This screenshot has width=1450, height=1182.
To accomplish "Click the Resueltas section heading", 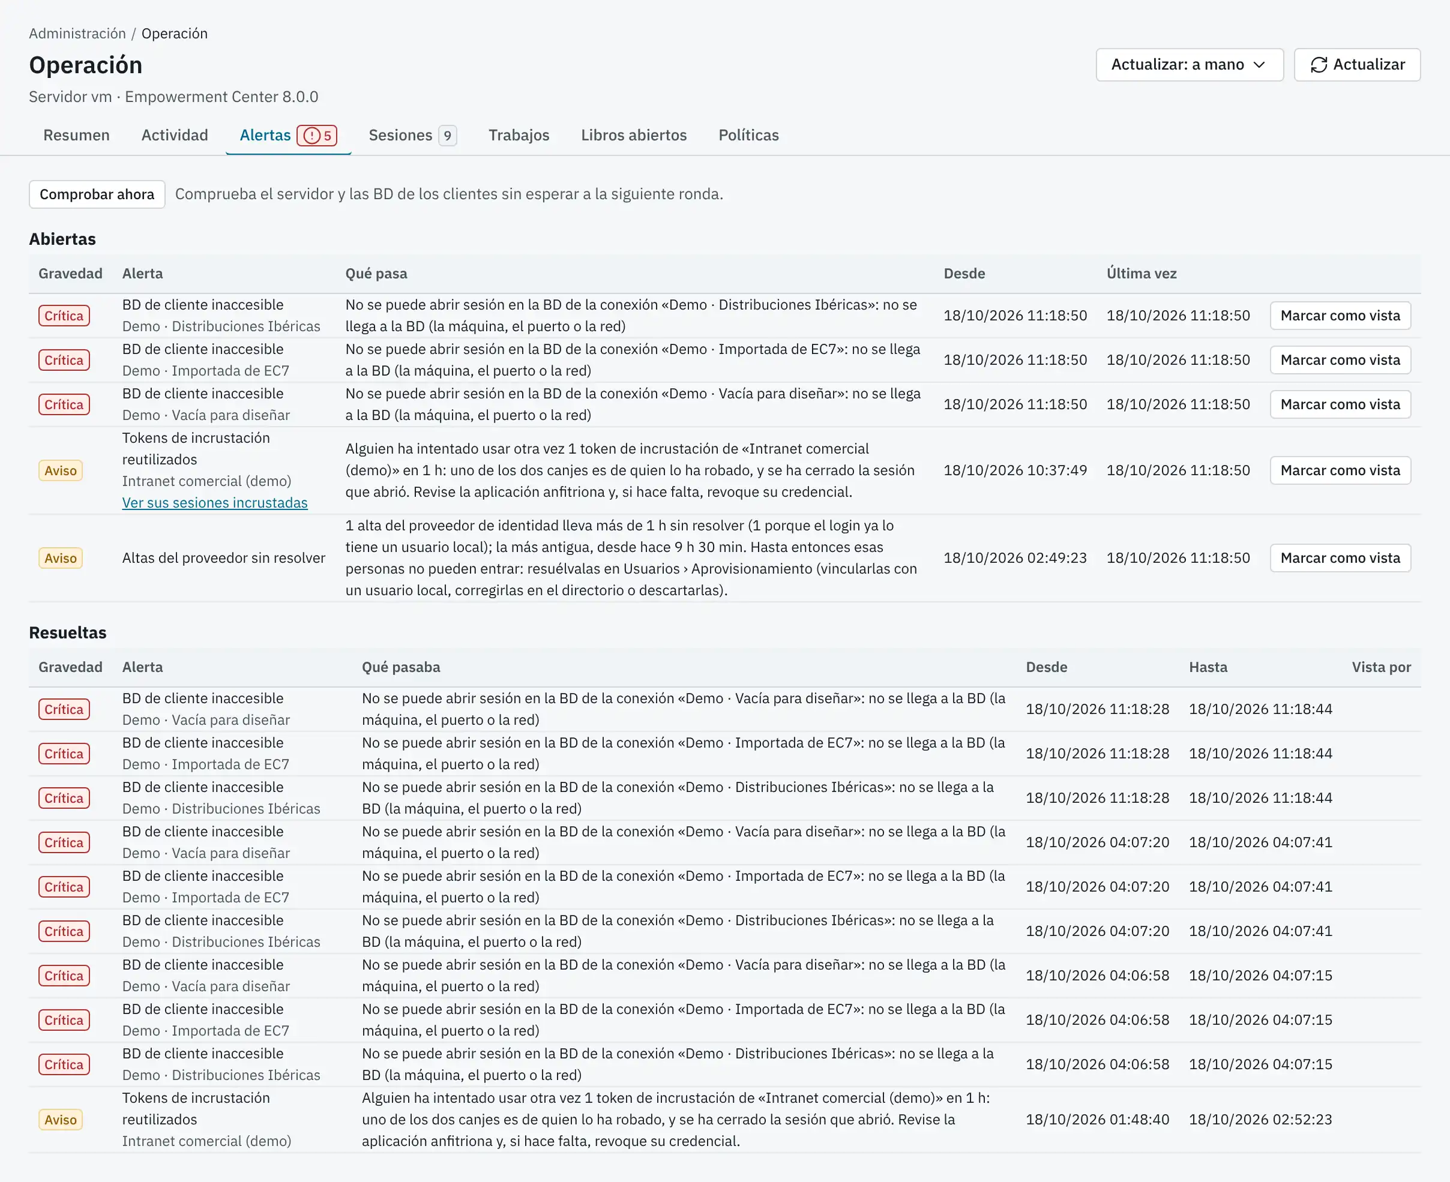I will [x=67, y=632].
